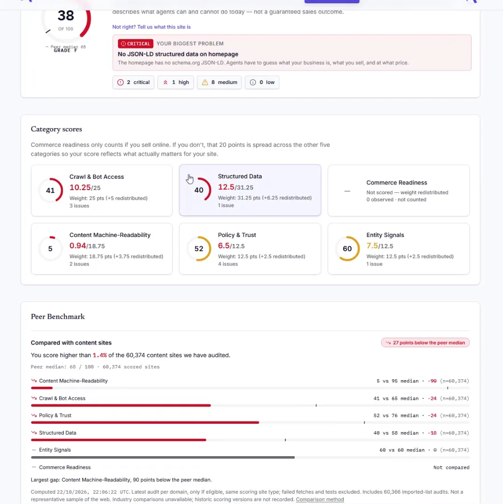Click the Structured Data benchmark bar

250,440
